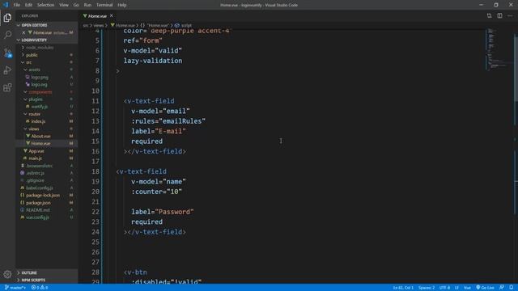Image resolution: width=518 pixels, height=291 pixels.
Task: Collapse the views folder
Action: (x=46, y=129)
